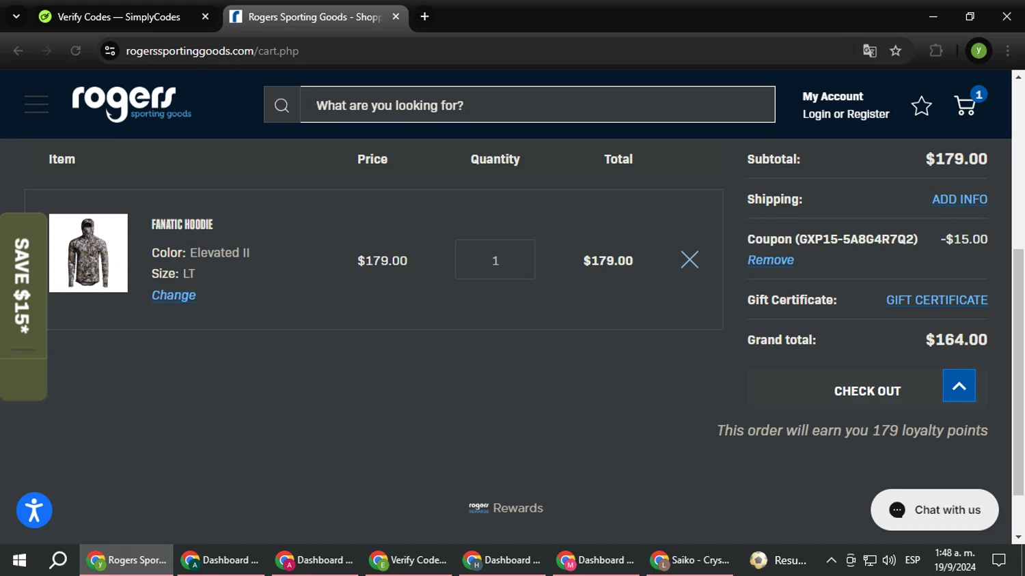
Task: Focus the 'What are you looking for?' search field
Action: pos(537,105)
